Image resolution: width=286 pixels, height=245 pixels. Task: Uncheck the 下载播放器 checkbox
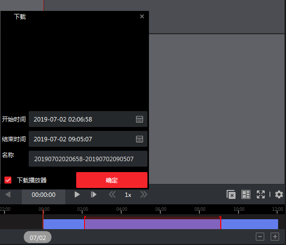(8, 180)
